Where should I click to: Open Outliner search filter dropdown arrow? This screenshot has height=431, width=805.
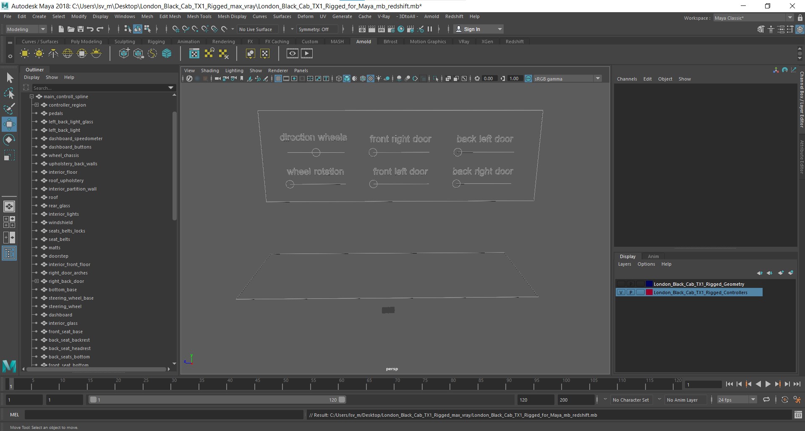point(171,88)
